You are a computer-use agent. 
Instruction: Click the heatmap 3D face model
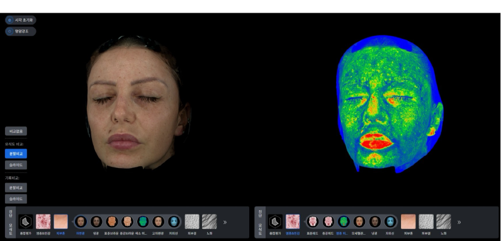click(390, 104)
